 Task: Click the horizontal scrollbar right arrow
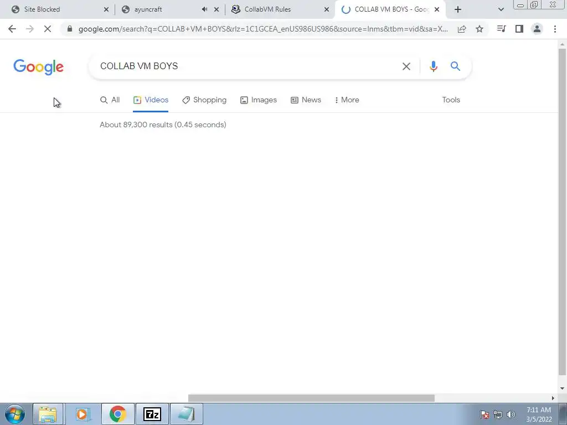coord(553,398)
